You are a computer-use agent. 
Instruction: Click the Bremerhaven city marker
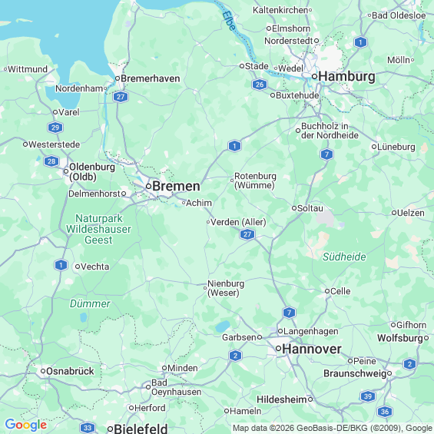118,78
